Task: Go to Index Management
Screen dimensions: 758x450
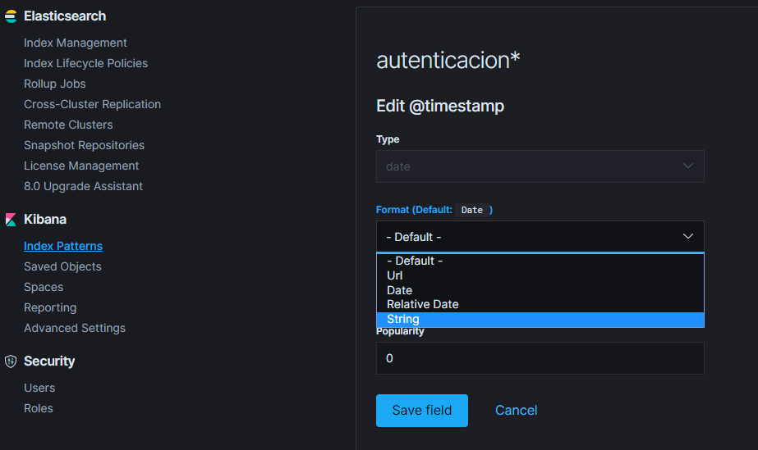Action: (76, 43)
